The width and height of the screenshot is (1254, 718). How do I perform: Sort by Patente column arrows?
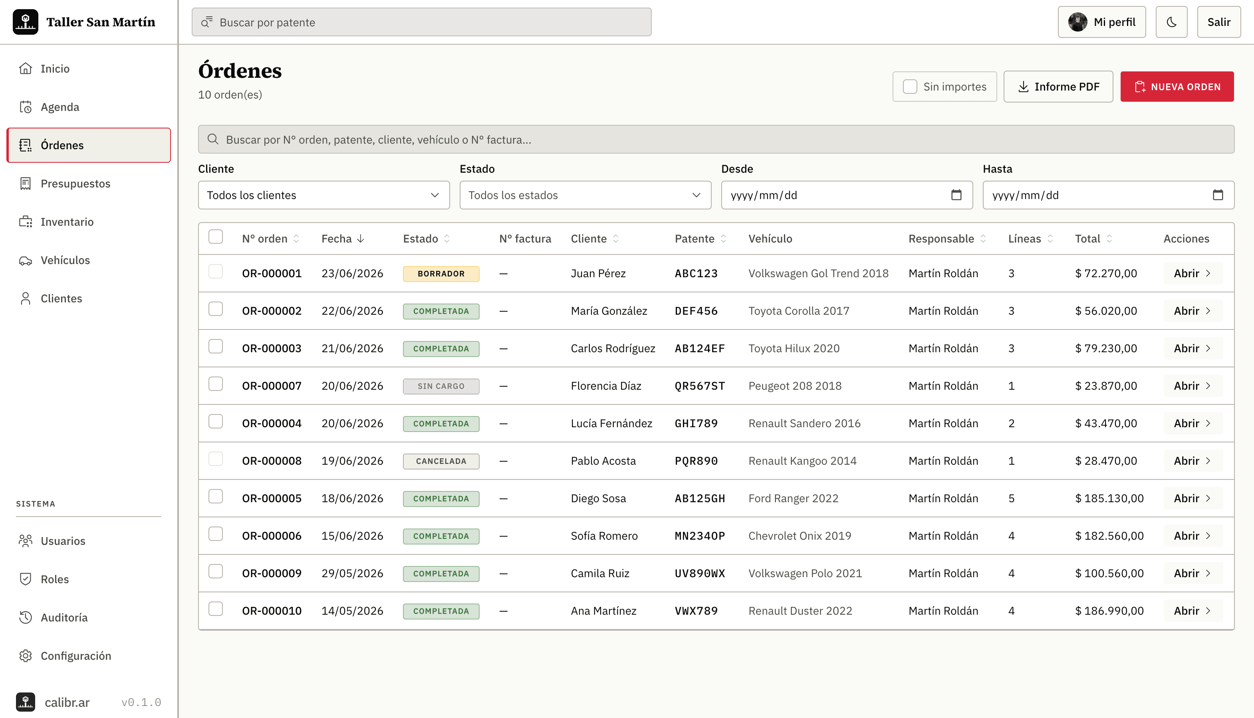pyautogui.click(x=723, y=239)
